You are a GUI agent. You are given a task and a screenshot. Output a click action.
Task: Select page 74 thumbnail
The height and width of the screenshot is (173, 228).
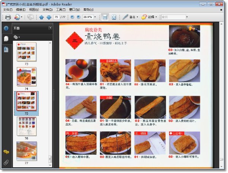[x=27, y=77]
